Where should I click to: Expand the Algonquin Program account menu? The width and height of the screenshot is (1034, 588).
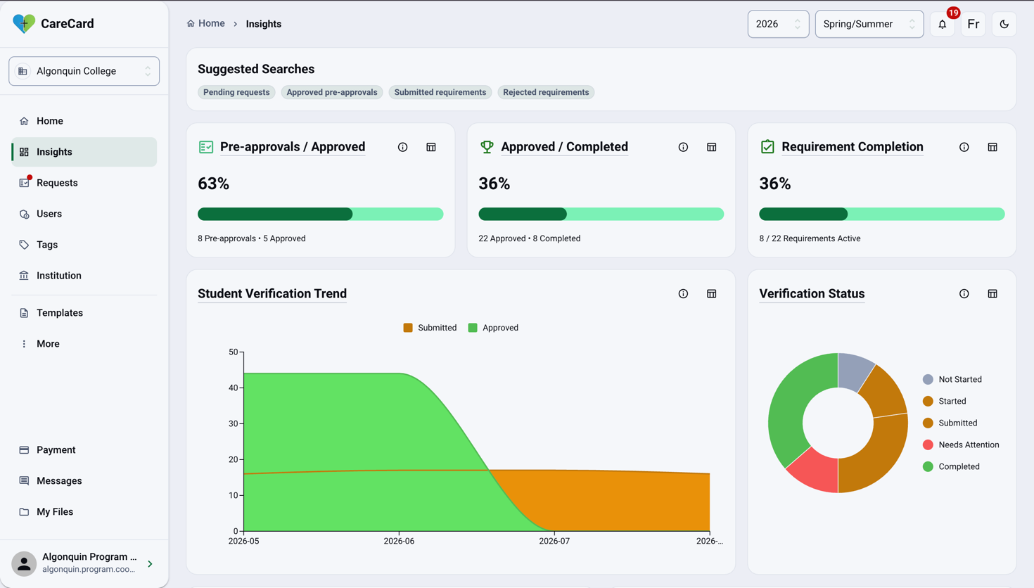(84, 563)
